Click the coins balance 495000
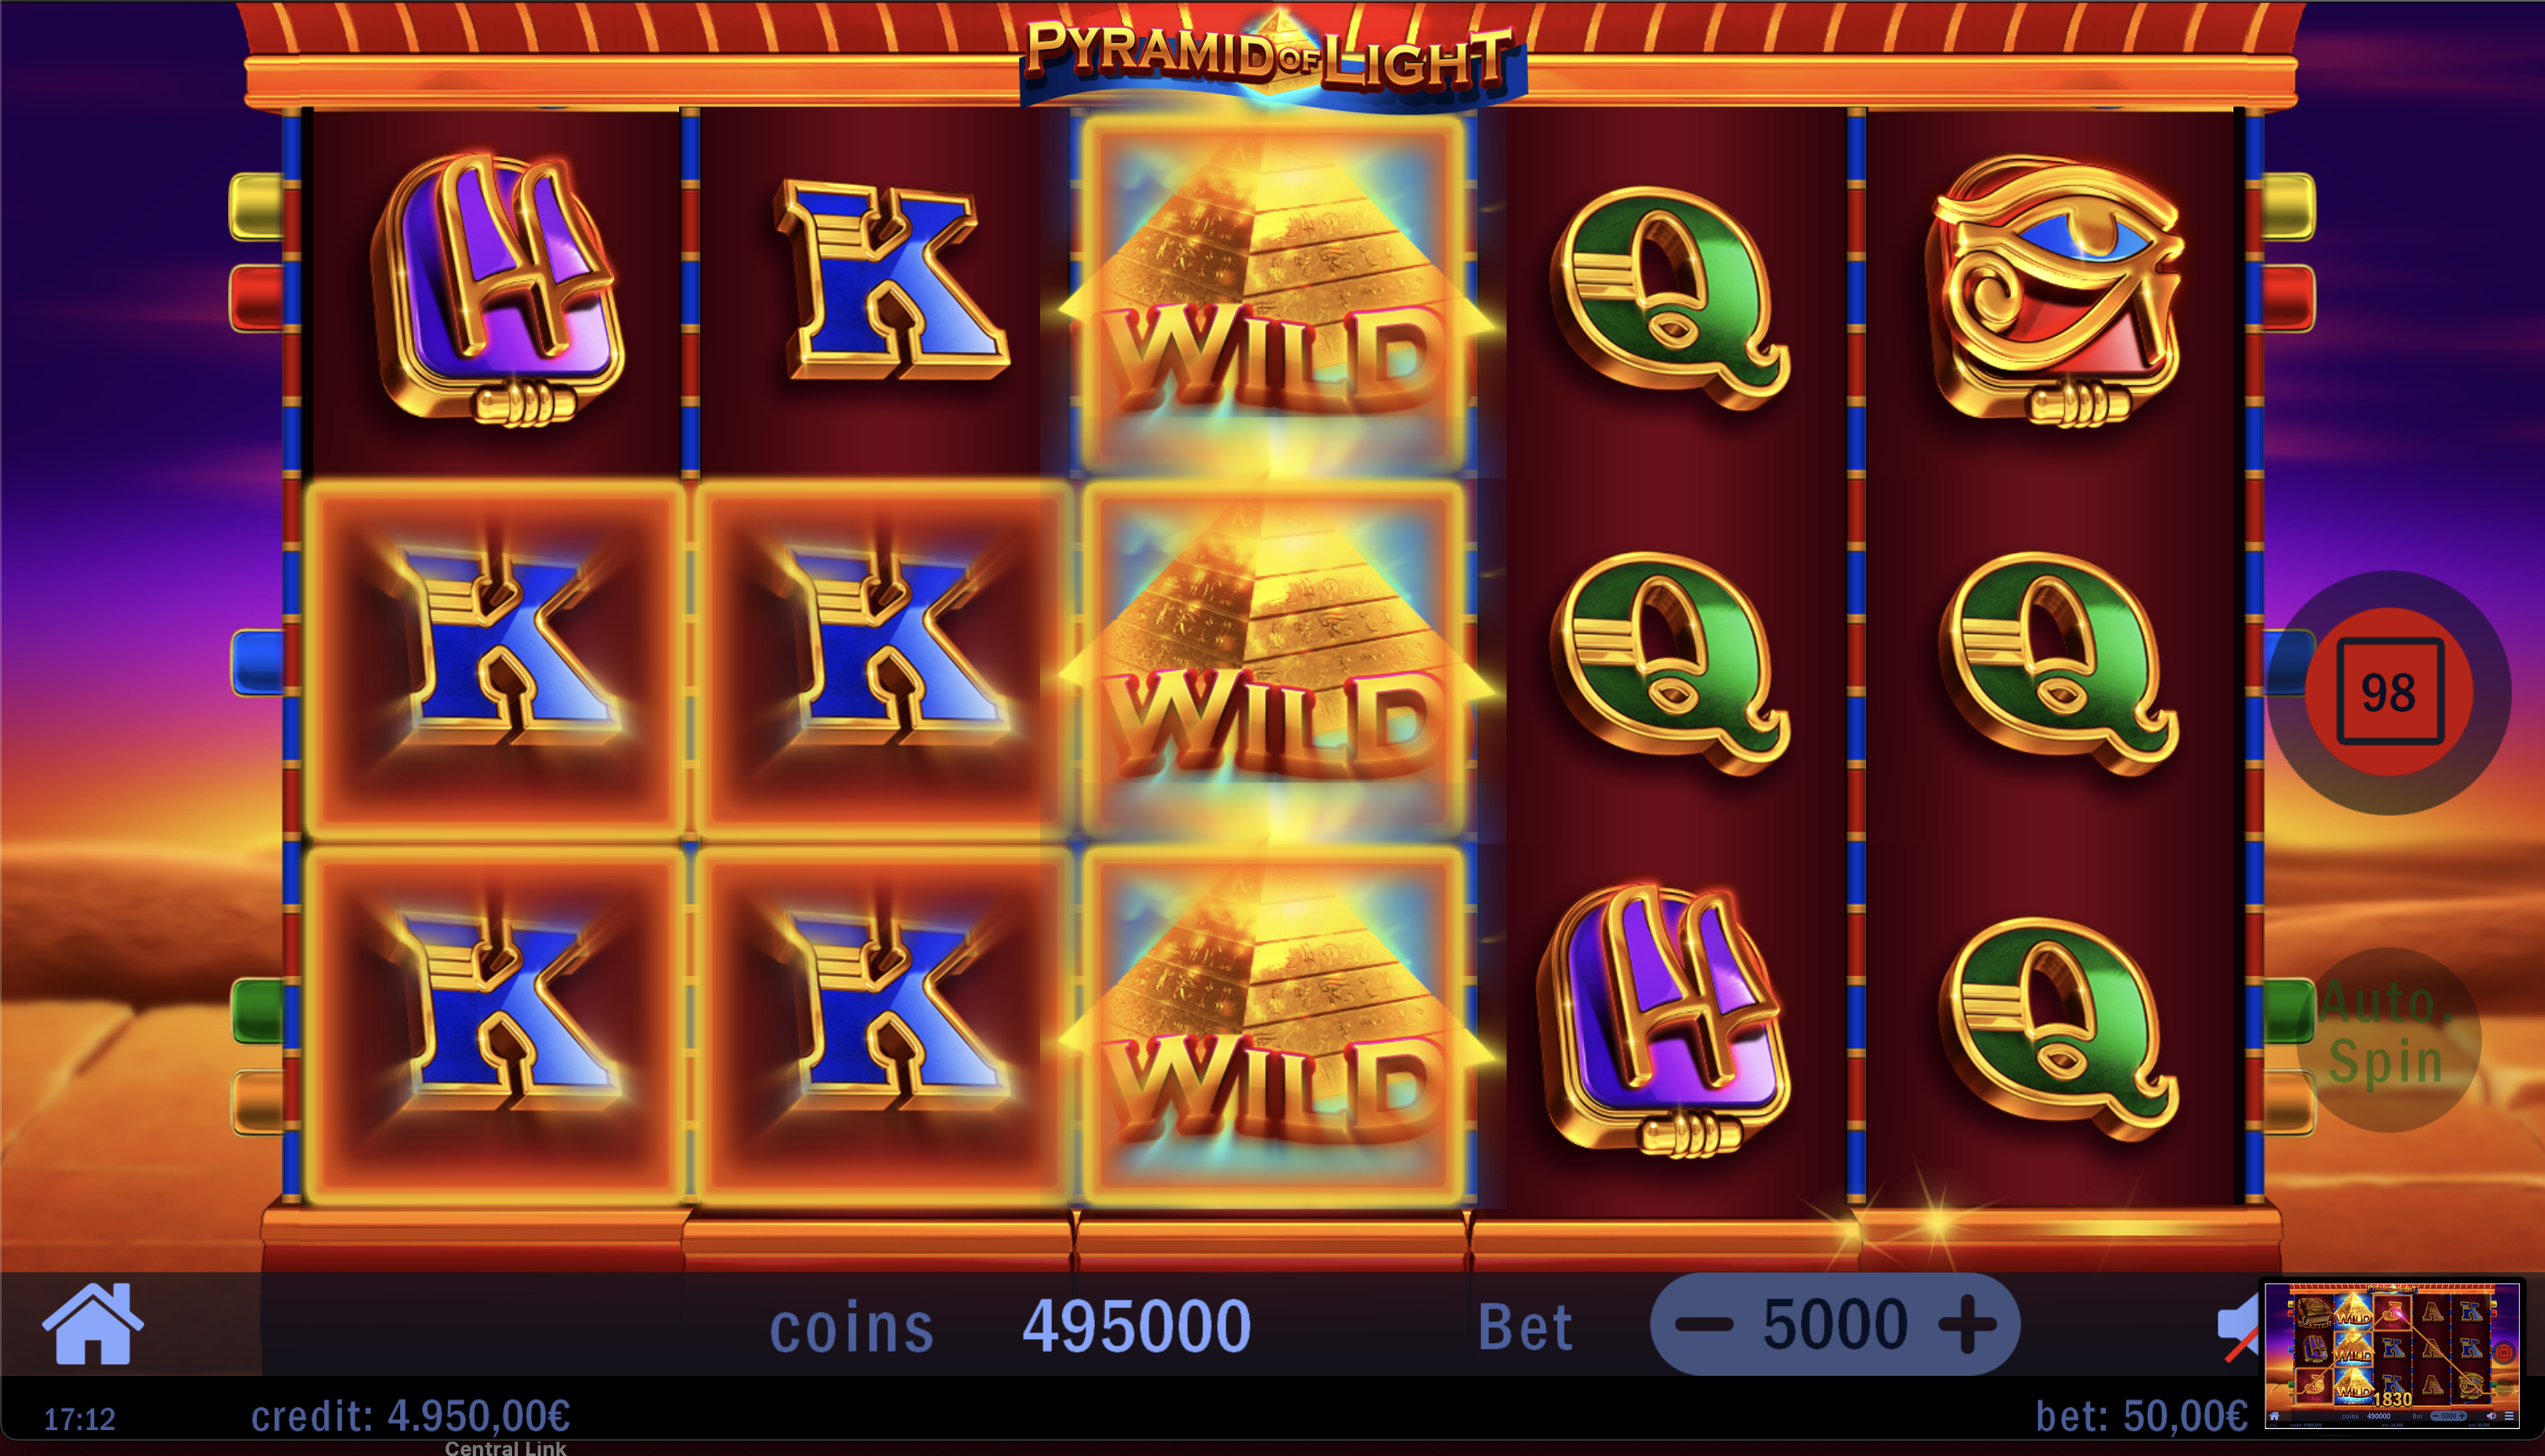 click(1136, 1327)
